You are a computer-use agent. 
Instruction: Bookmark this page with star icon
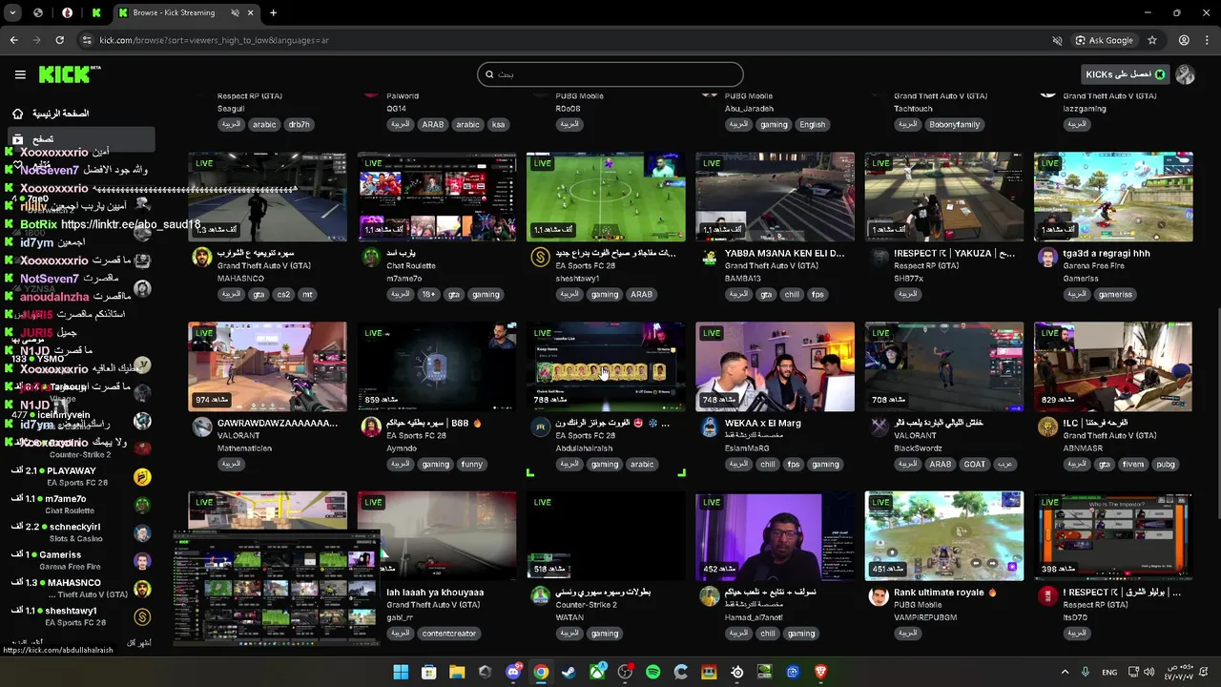coord(1152,40)
